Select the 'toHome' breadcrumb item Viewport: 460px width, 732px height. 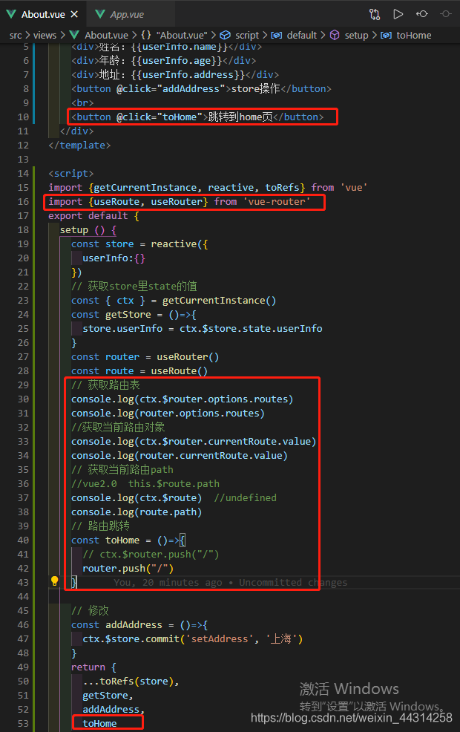[414, 36]
